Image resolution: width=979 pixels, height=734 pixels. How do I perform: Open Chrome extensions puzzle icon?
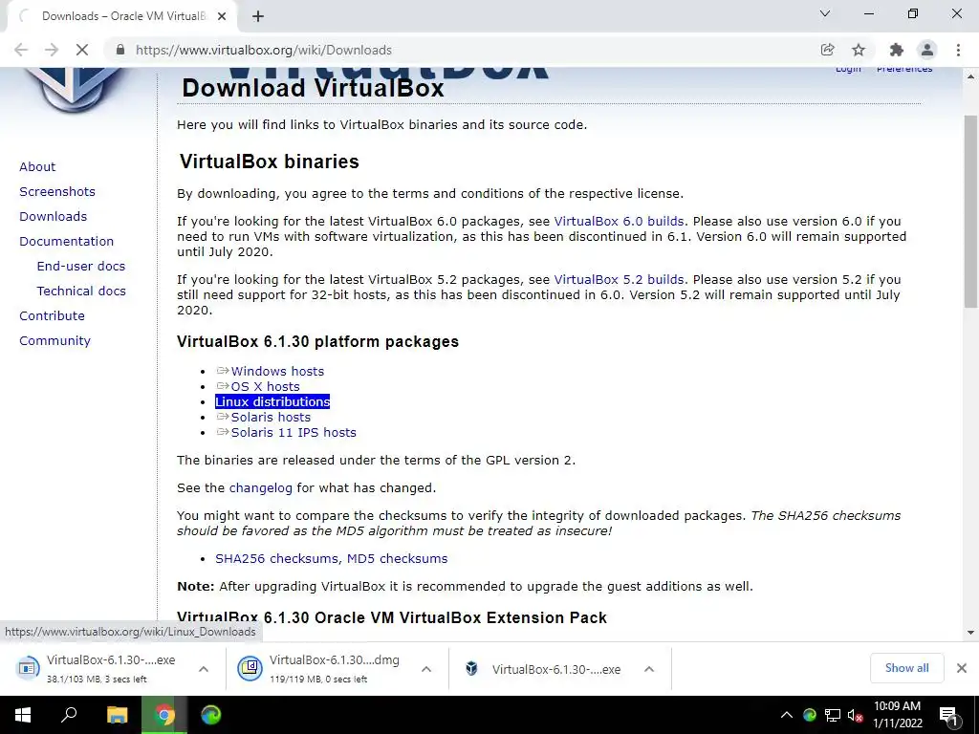[896, 50]
